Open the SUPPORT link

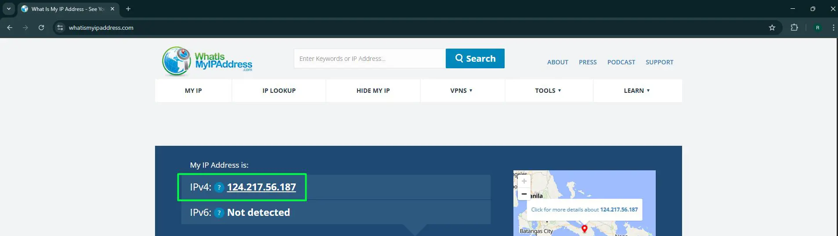659,62
